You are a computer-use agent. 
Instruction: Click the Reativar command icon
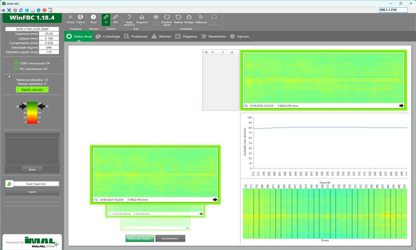tap(178, 18)
